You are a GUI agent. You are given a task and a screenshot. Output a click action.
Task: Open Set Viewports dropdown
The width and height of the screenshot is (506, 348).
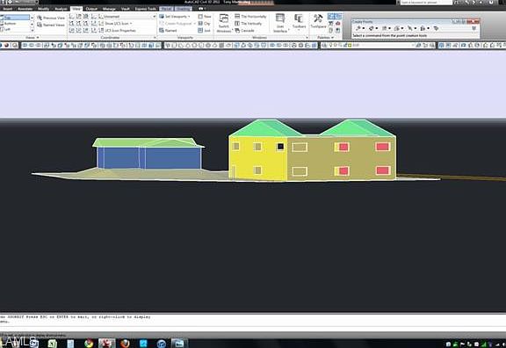(x=175, y=16)
